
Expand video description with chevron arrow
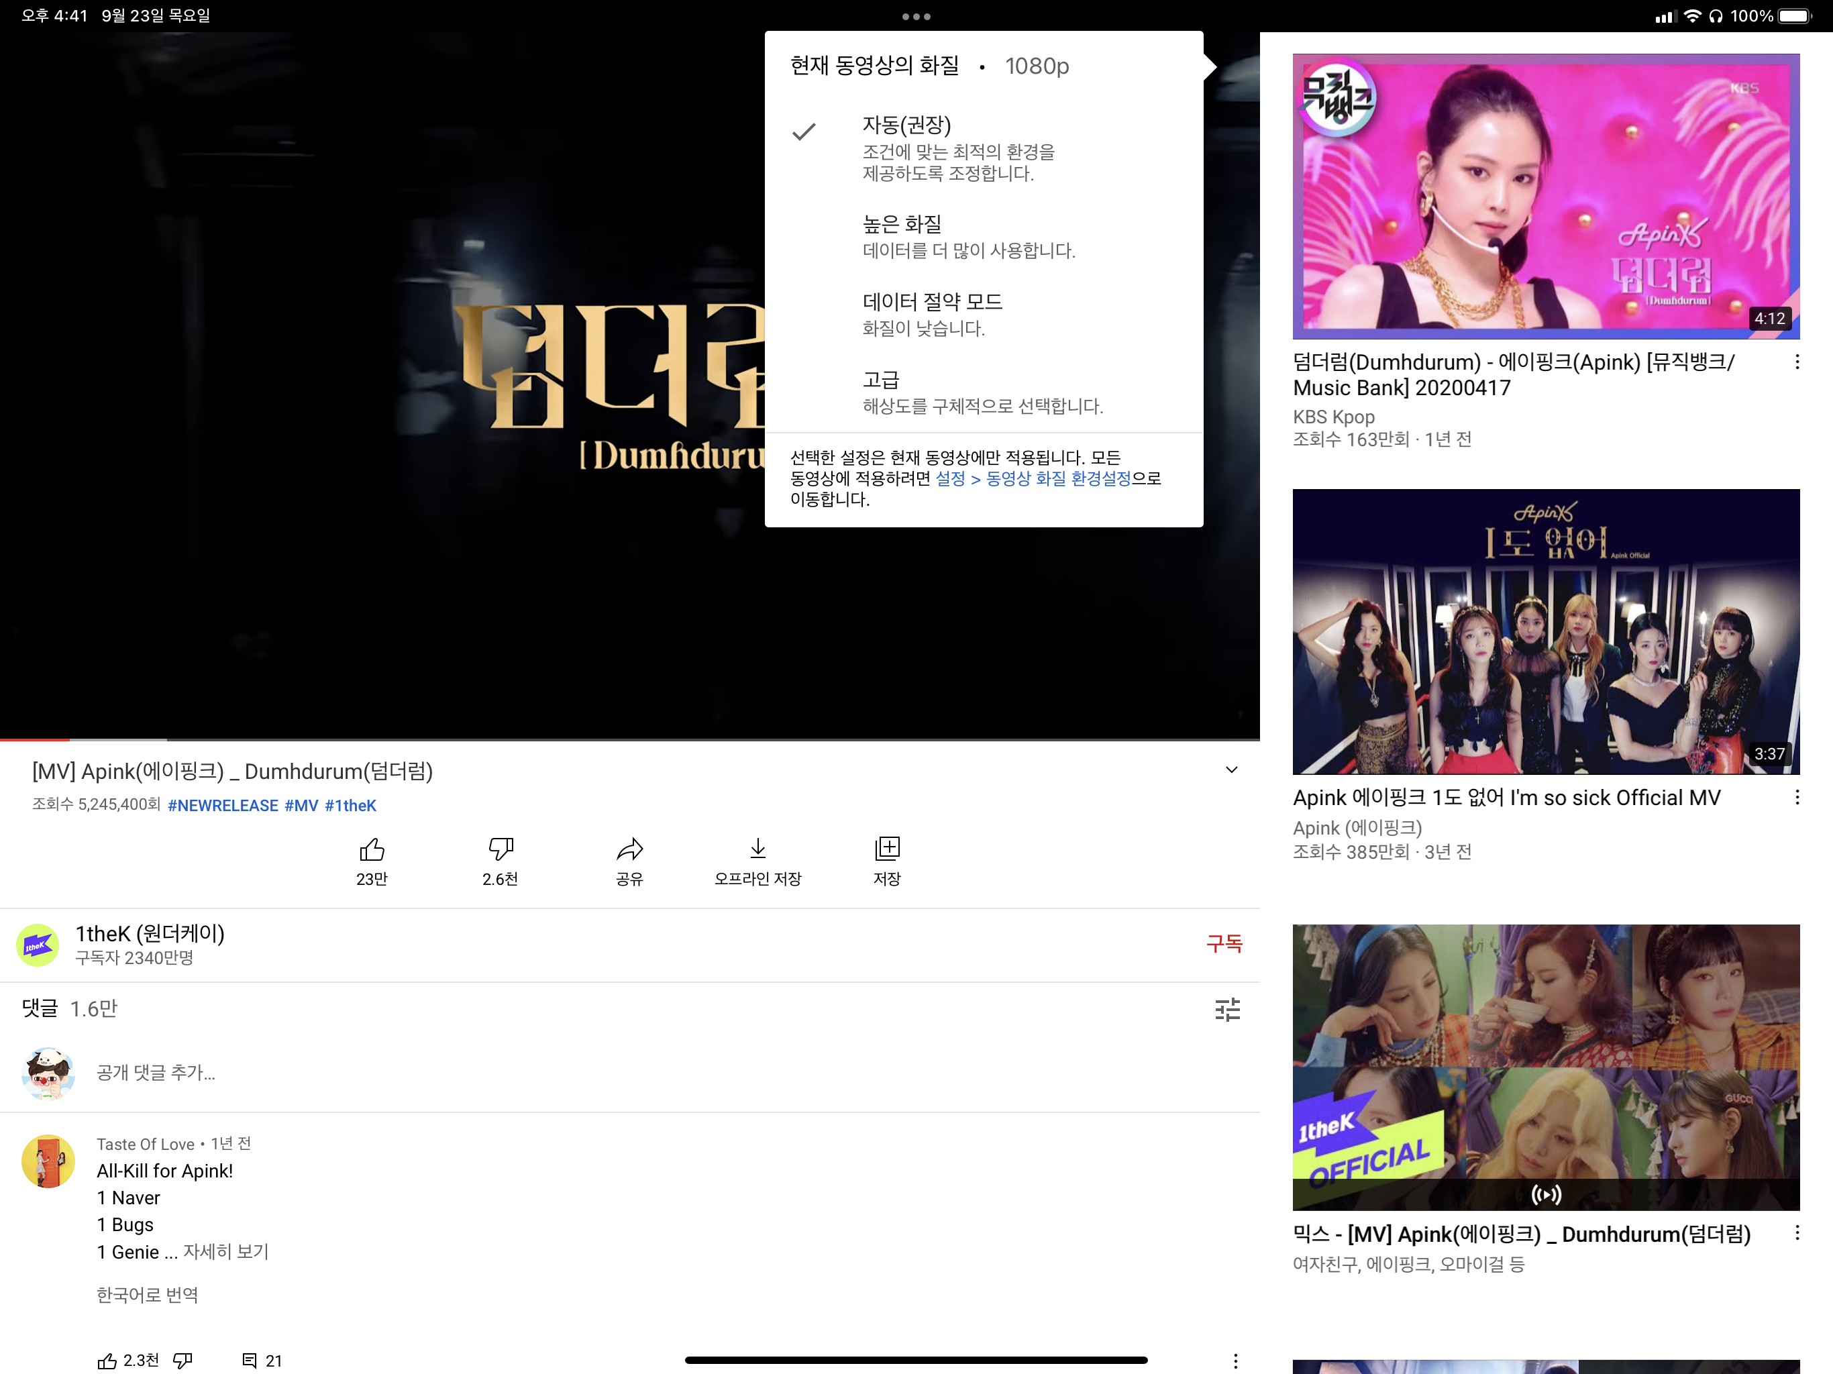click(x=1231, y=770)
